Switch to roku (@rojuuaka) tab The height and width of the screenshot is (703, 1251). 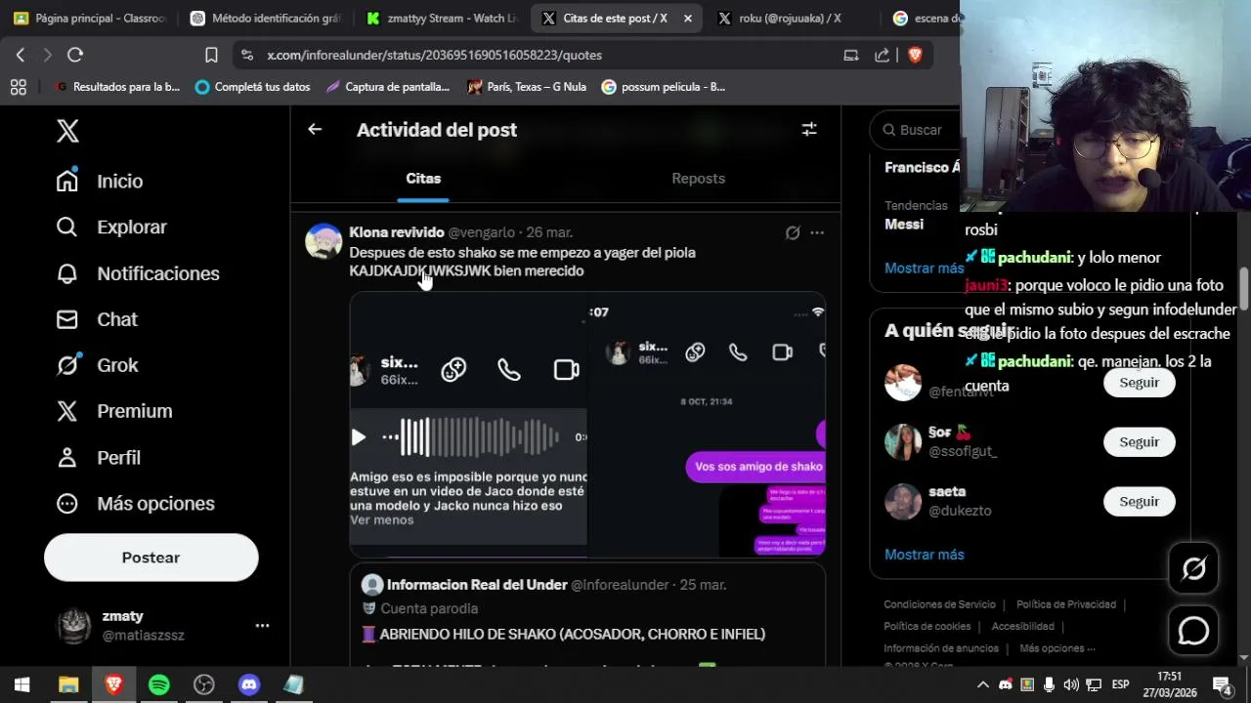tap(792, 19)
